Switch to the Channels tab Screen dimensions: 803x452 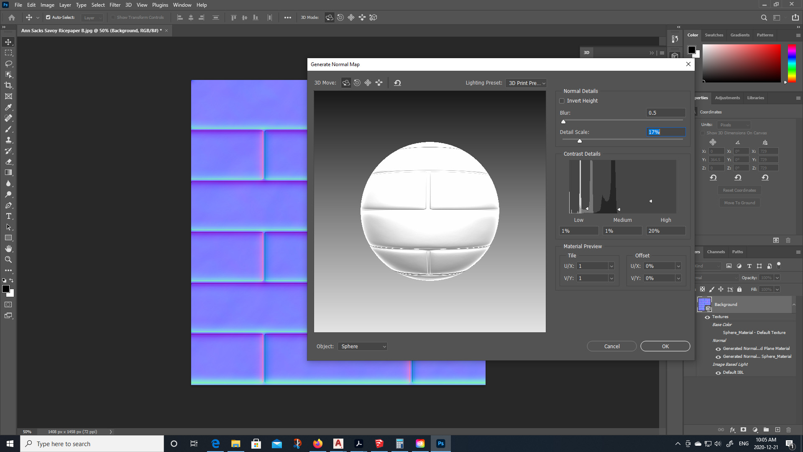(716, 252)
